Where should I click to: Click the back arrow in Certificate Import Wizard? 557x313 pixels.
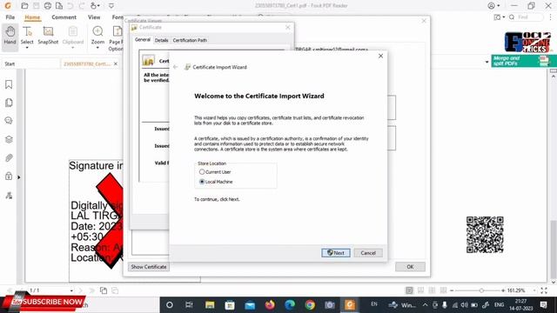(x=176, y=67)
